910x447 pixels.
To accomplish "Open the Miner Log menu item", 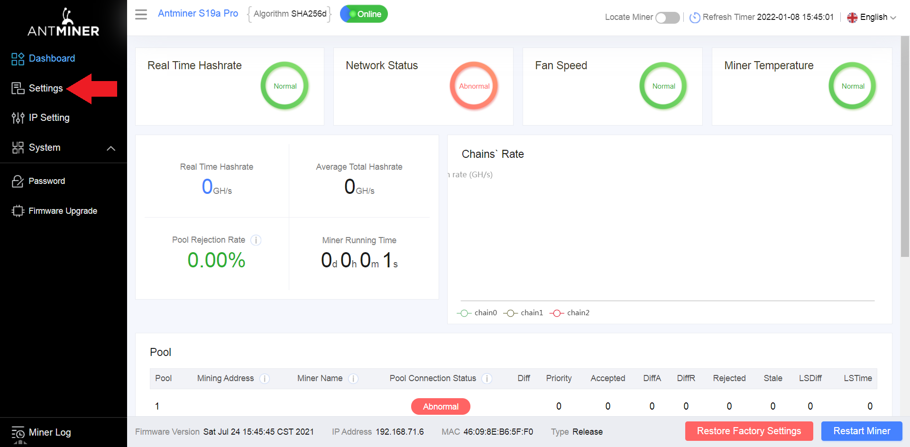I will [50, 432].
